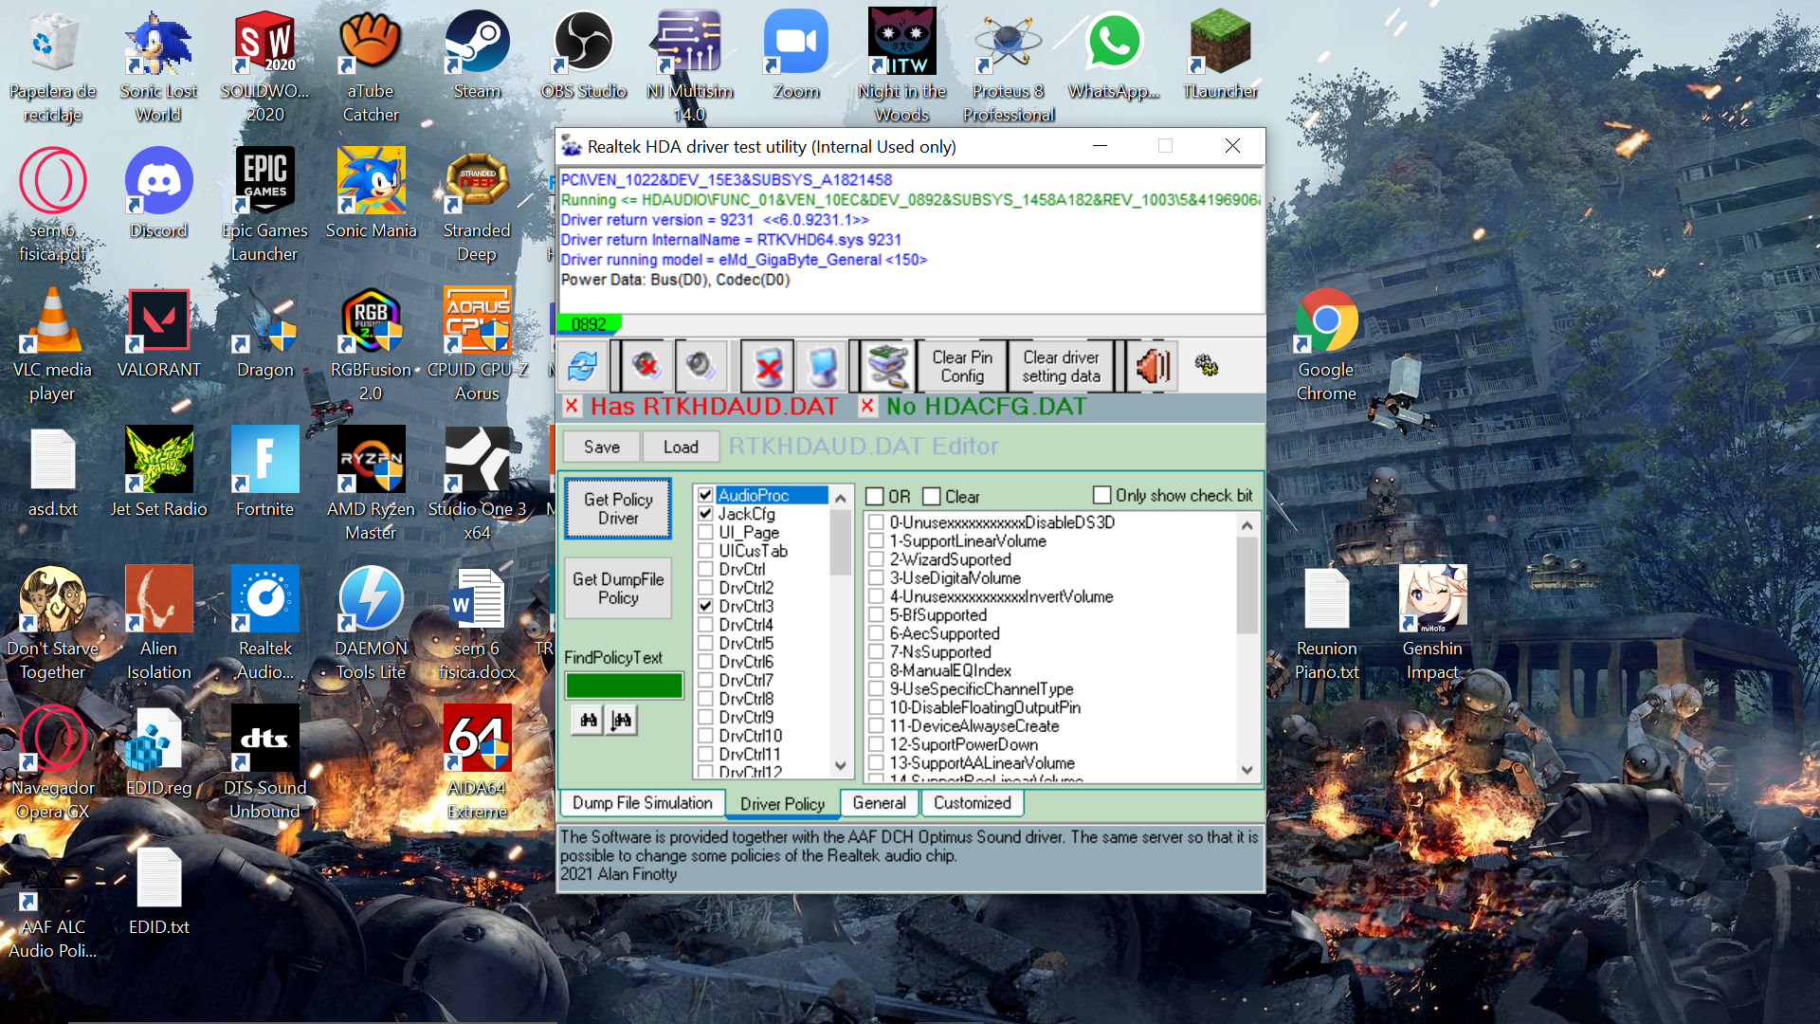Select the VALORANT desktop icon
Screen dimensions: 1820x1024
[x=159, y=334]
